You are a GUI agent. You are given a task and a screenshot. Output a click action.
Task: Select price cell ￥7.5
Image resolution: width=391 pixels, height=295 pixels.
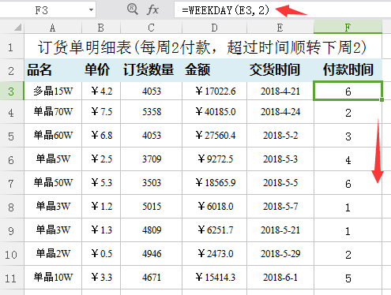click(x=101, y=112)
